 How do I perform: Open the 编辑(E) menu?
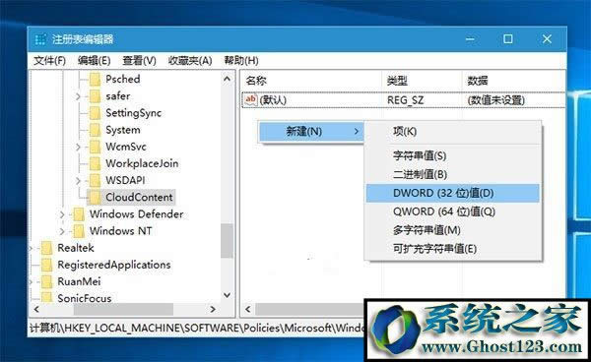pyautogui.click(x=94, y=61)
